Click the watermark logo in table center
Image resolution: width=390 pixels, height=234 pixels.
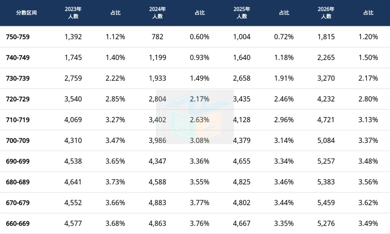195,117
